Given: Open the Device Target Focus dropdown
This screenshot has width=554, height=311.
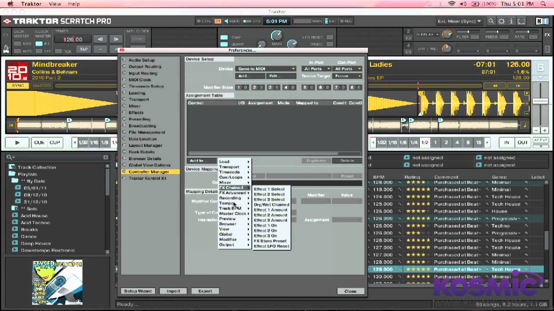Looking at the screenshot, I should pyautogui.click(x=348, y=76).
